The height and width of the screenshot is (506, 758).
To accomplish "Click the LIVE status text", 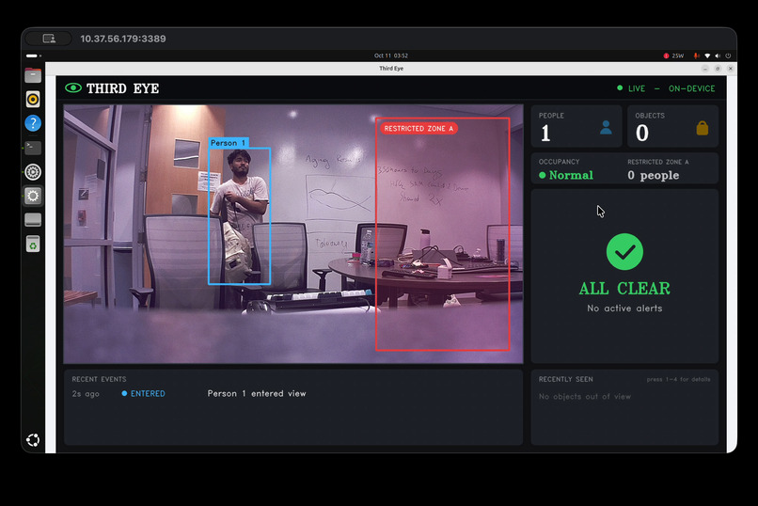I will click(x=637, y=88).
